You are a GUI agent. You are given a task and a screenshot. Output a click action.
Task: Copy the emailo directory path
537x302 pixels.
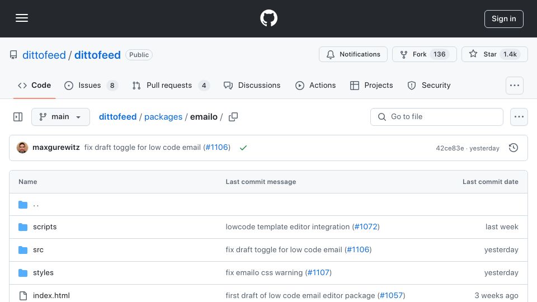(x=233, y=117)
